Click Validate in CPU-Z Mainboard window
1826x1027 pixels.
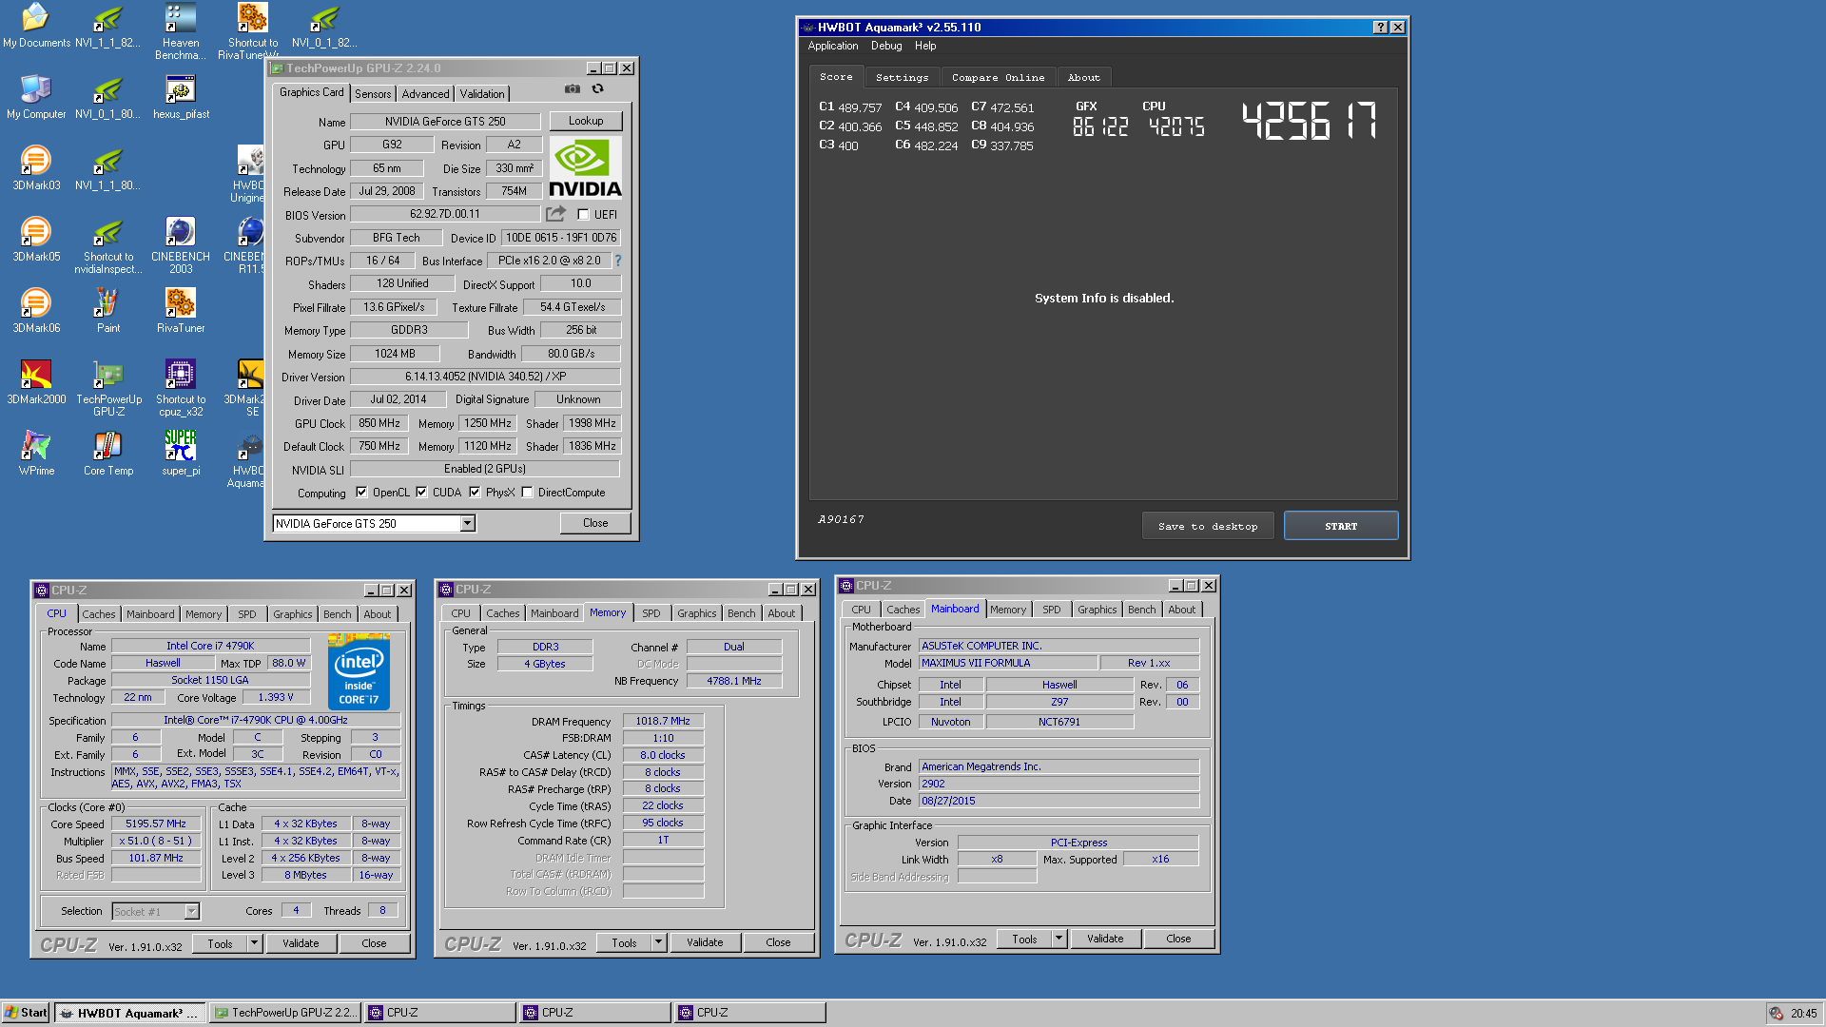1105,939
